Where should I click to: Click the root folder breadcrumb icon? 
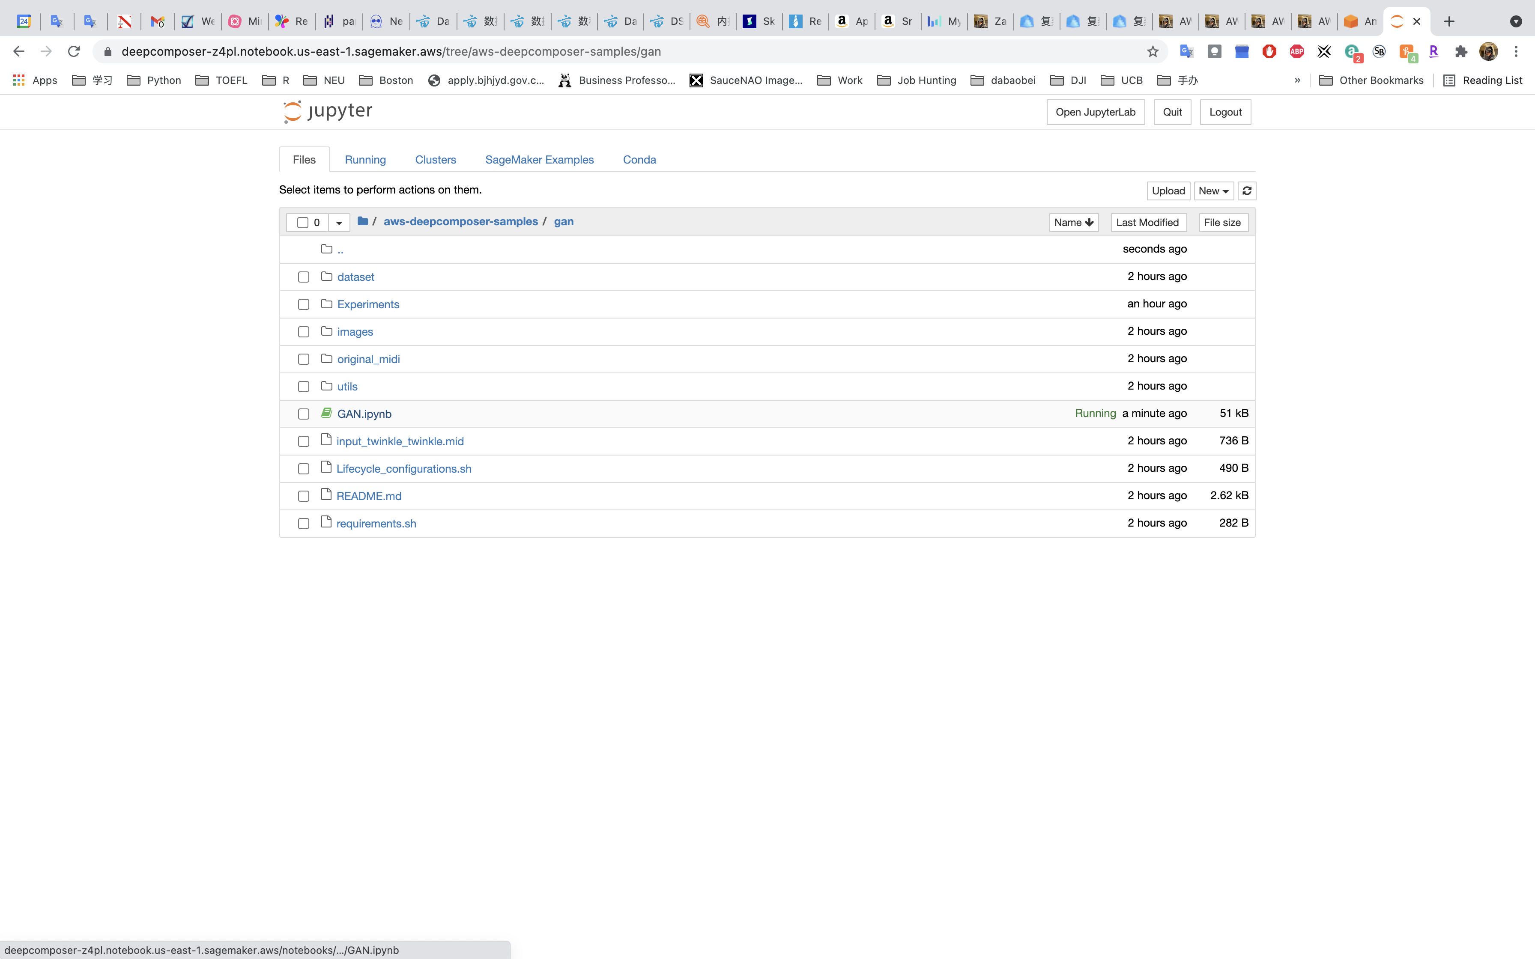pos(363,221)
